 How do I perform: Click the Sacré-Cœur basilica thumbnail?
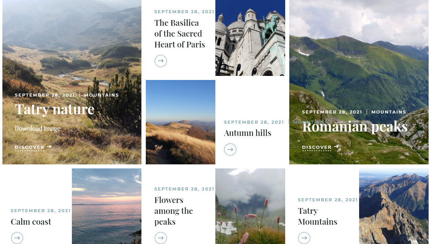point(250,38)
